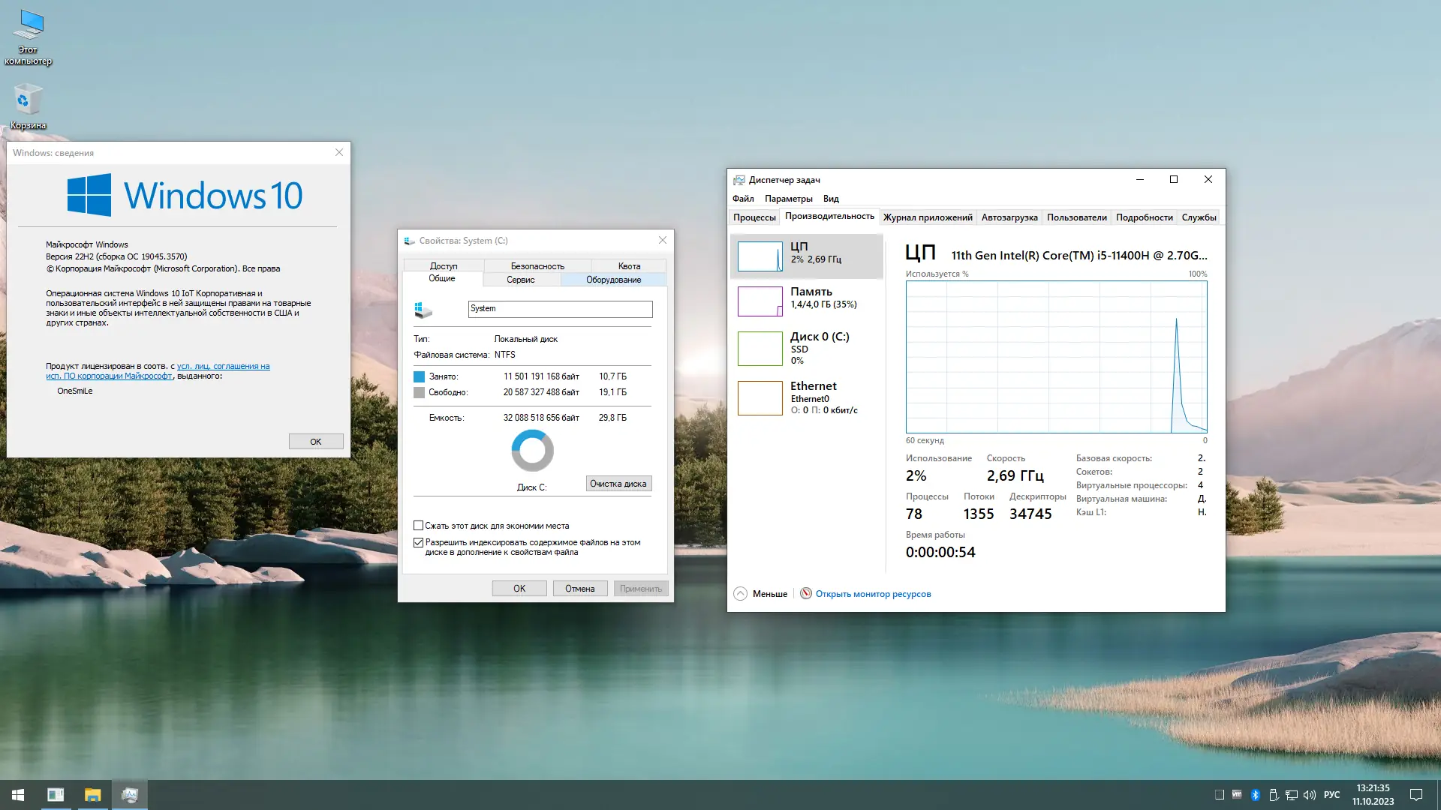This screenshot has width=1441, height=810.
Task: Collapse Task Manager with the Fewer details arrow
Action: coord(740,593)
